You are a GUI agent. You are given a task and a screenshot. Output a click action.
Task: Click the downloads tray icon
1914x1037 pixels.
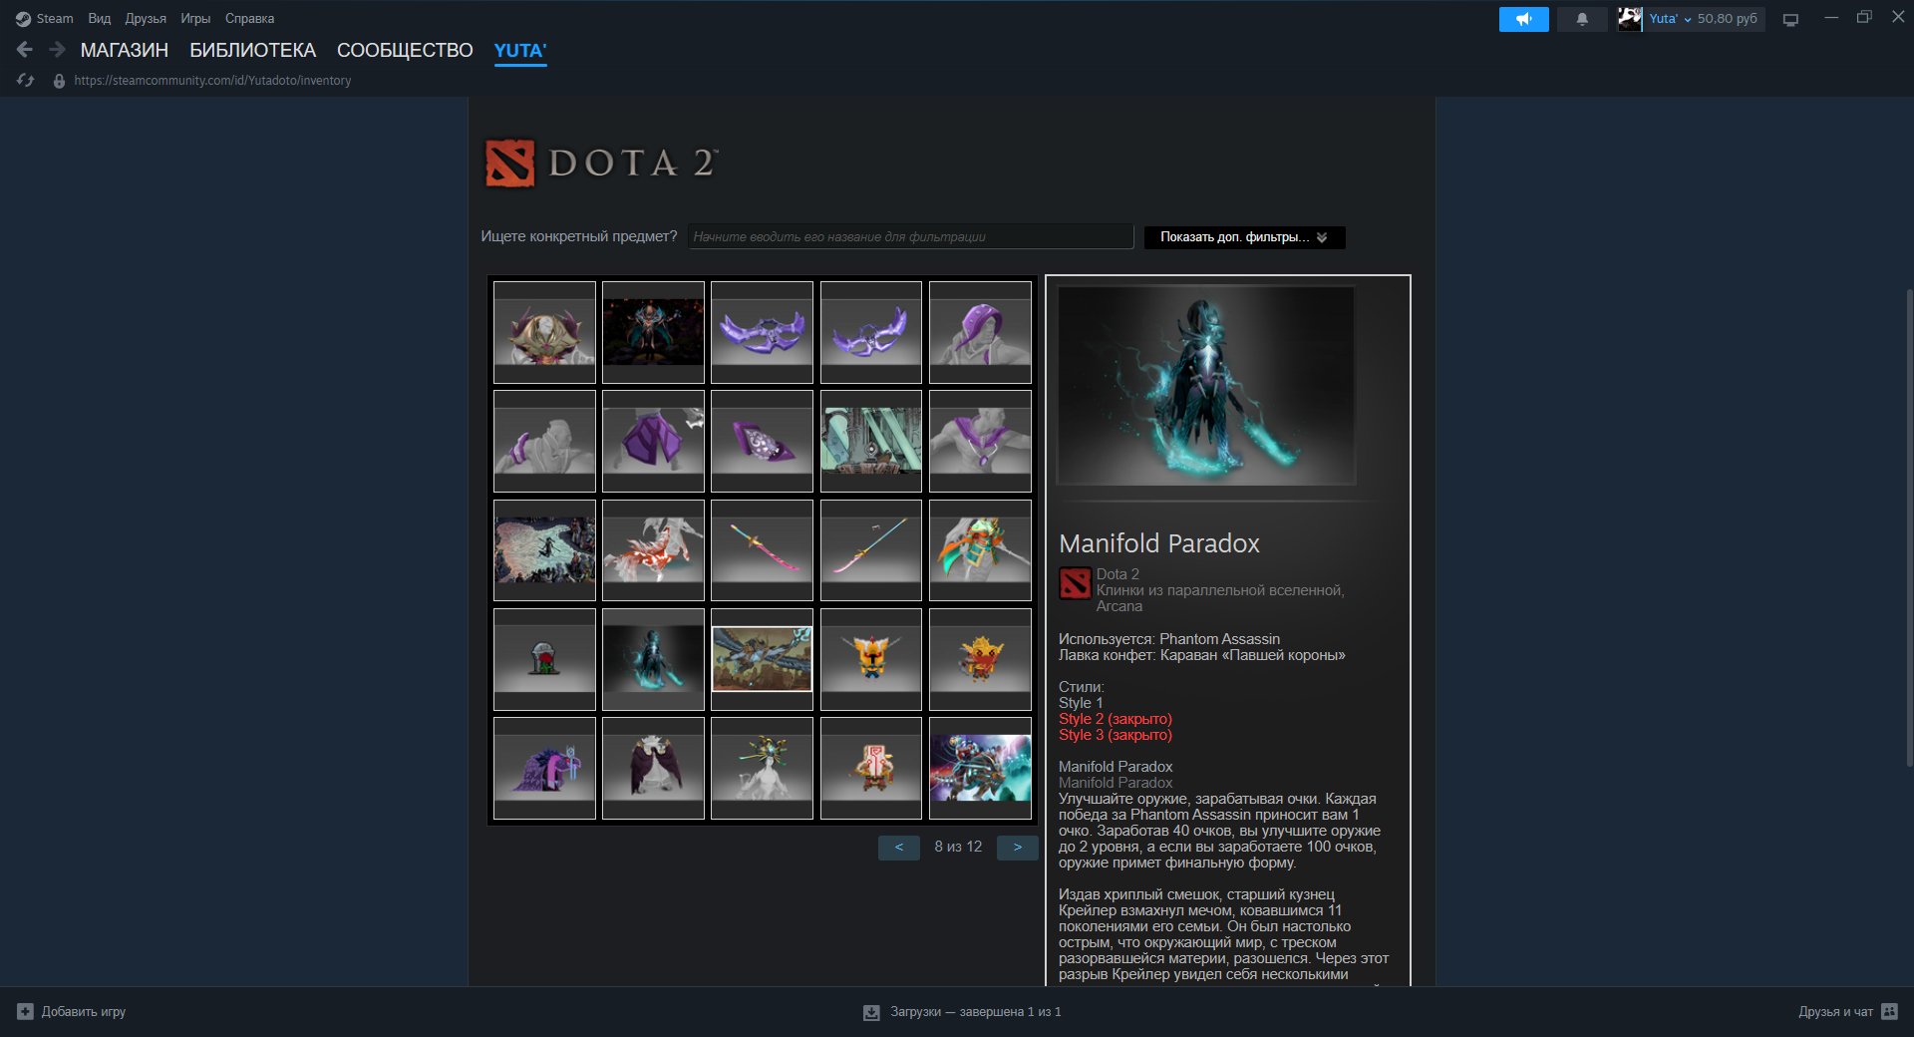pos(871,1012)
